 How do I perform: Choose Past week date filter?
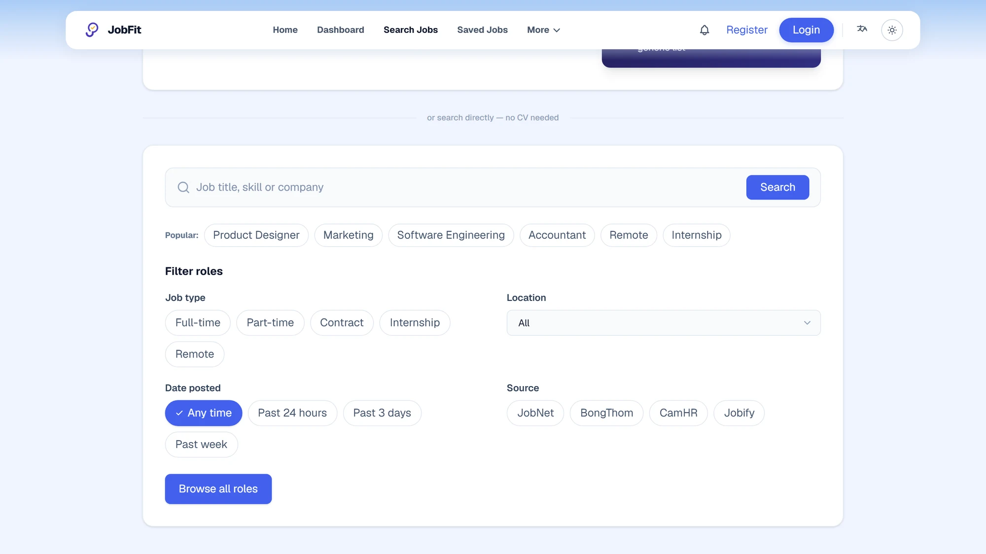tap(201, 445)
